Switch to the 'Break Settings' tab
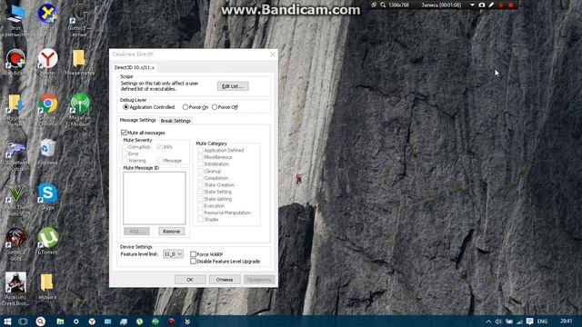The width and height of the screenshot is (582, 327). 176,121
